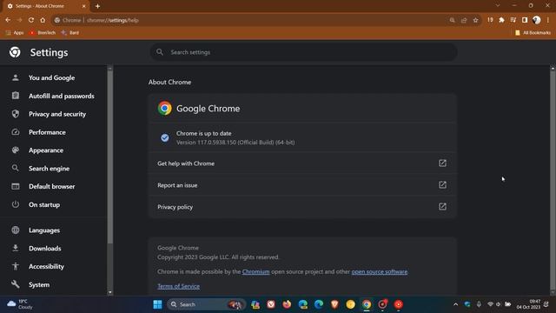This screenshot has width=556, height=313.
Task: Click the Chrome is up to date text
Action: (204, 133)
